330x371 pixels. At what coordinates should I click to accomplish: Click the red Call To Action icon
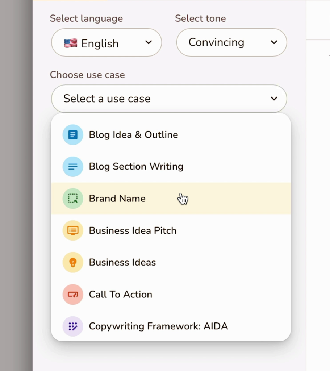pos(73,294)
